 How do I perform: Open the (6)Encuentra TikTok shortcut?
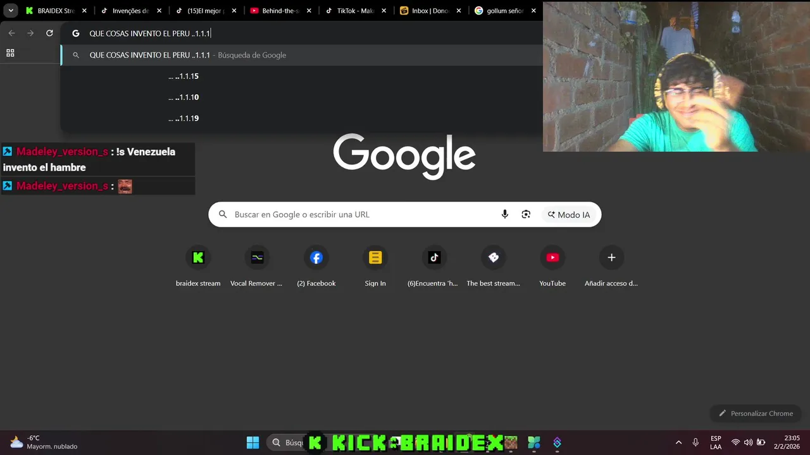point(434,265)
